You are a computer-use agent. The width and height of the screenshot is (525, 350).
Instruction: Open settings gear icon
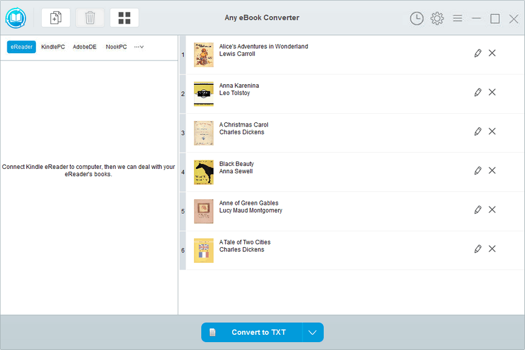tap(437, 18)
